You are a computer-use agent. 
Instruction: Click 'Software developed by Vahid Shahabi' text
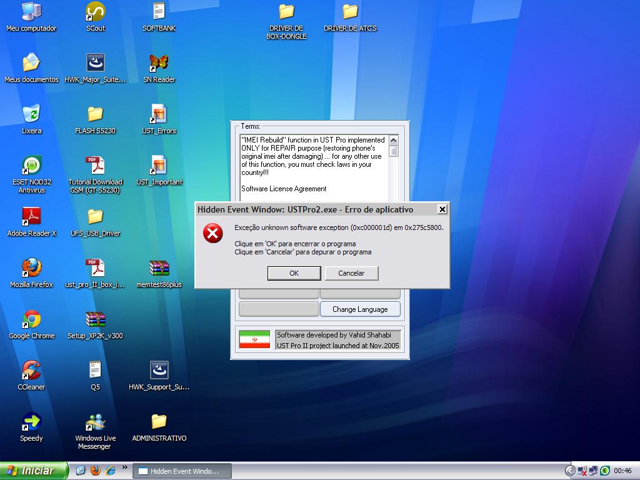(x=334, y=335)
